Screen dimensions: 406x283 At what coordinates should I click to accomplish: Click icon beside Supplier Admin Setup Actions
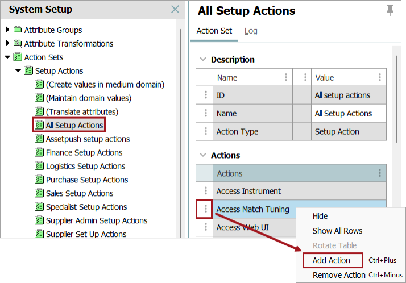tap(39, 220)
